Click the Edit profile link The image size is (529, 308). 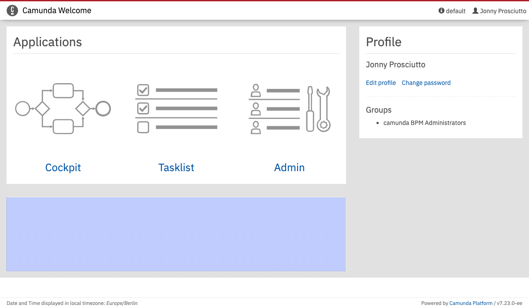(381, 83)
